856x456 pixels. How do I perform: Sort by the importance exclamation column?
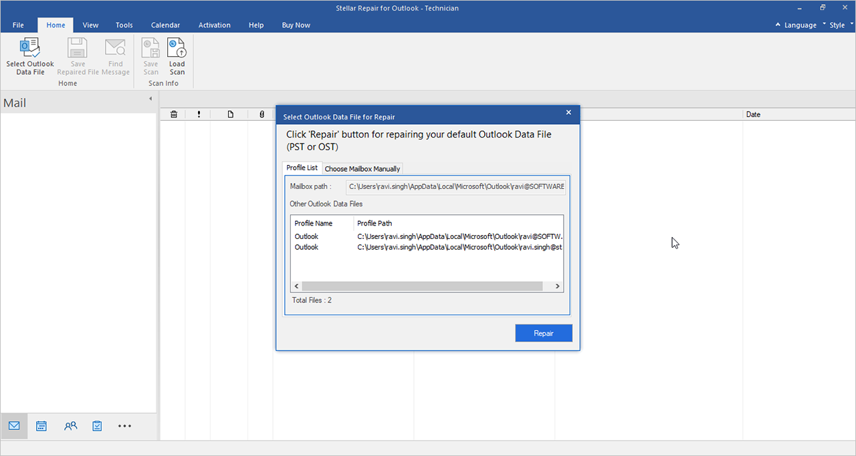[x=199, y=114]
